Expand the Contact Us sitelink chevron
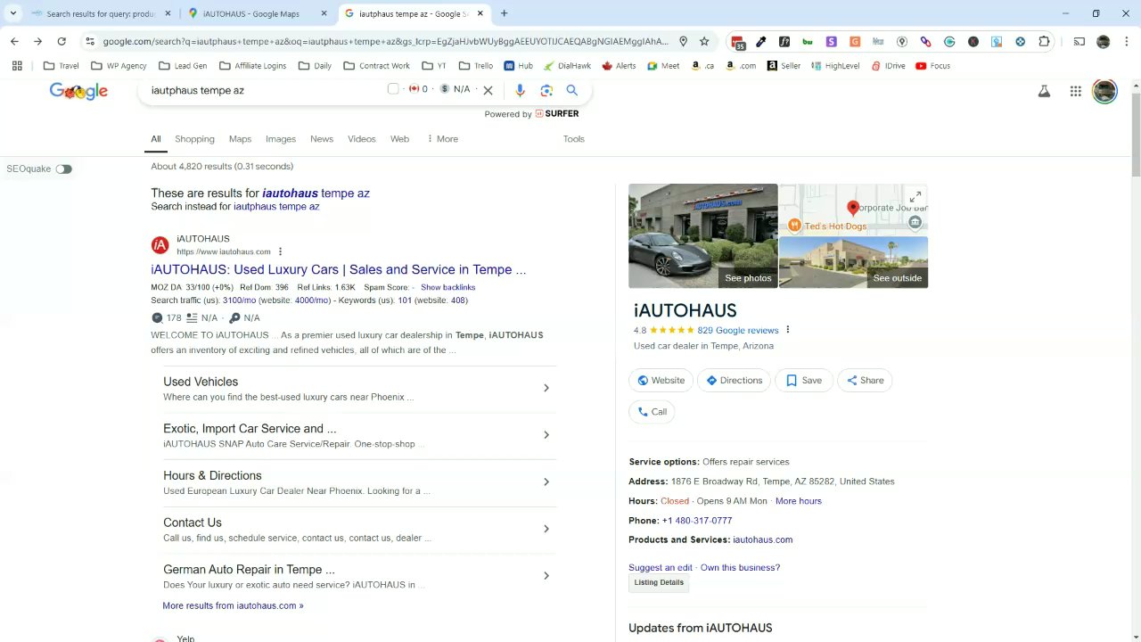 [x=546, y=529]
